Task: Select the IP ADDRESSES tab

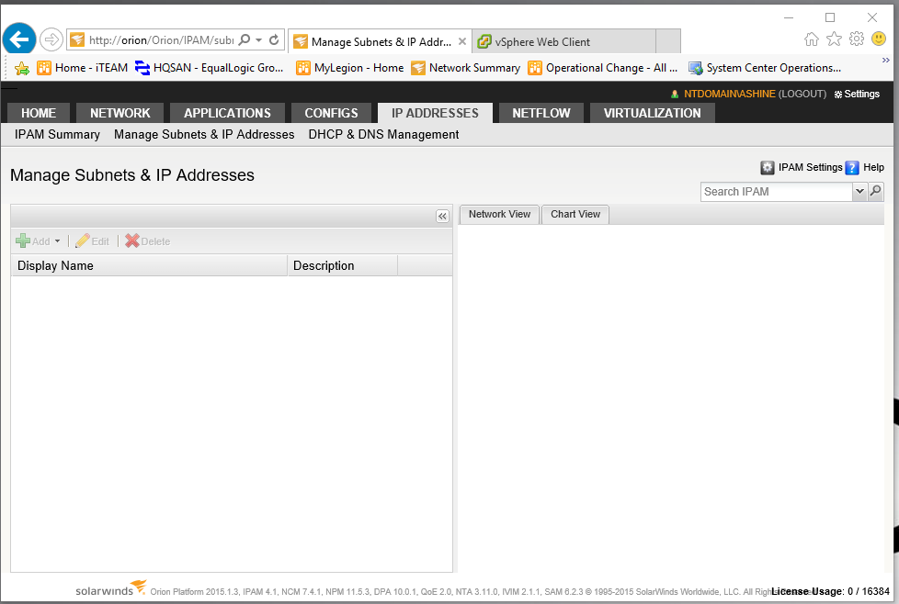Action: (435, 113)
